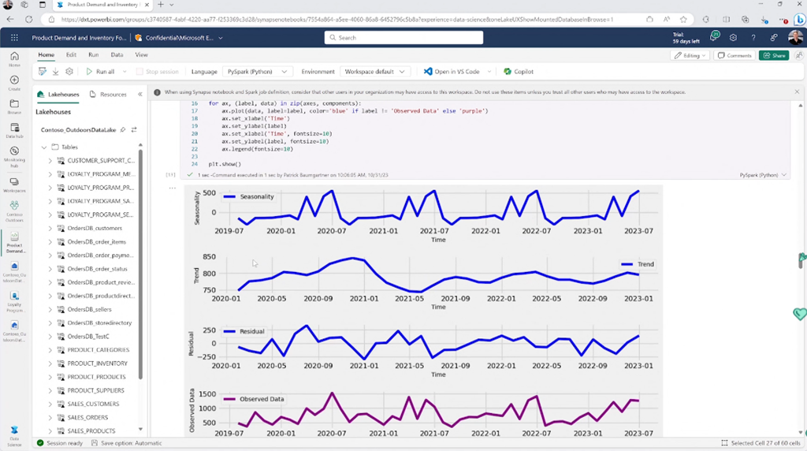
Task: Dismiss the workspace warning banner
Action: pyautogui.click(x=797, y=92)
